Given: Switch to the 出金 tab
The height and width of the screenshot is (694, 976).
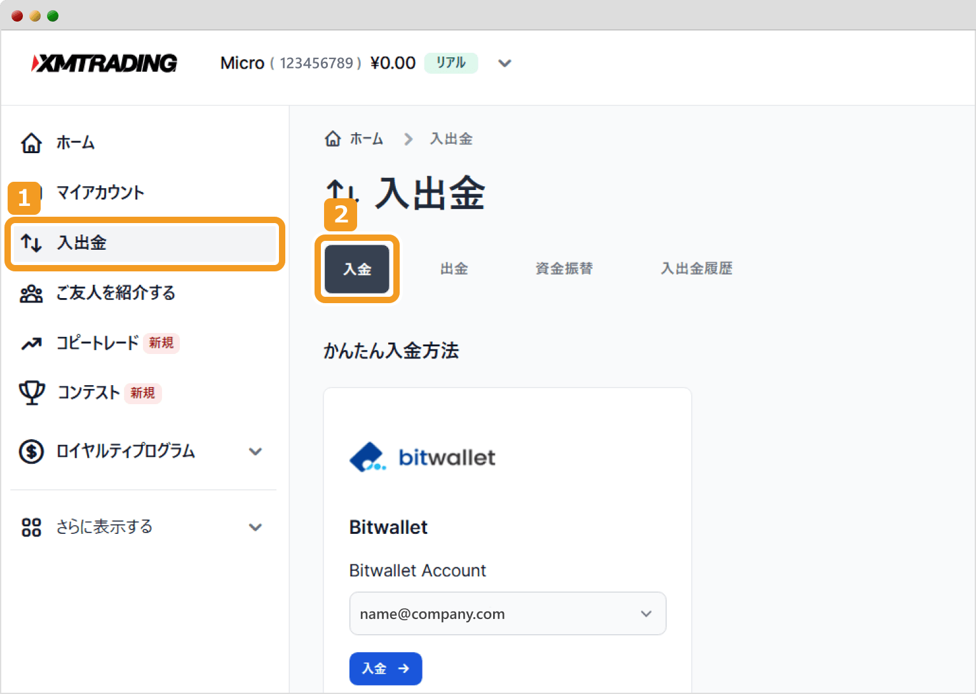Looking at the screenshot, I should [454, 269].
